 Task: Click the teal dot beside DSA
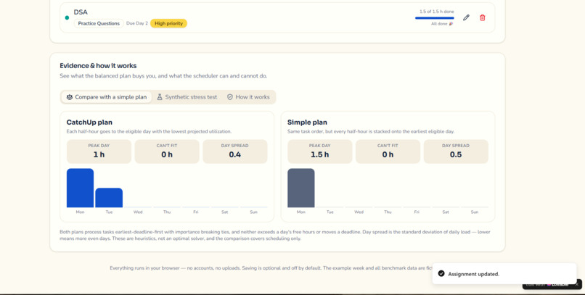pyautogui.click(x=67, y=17)
